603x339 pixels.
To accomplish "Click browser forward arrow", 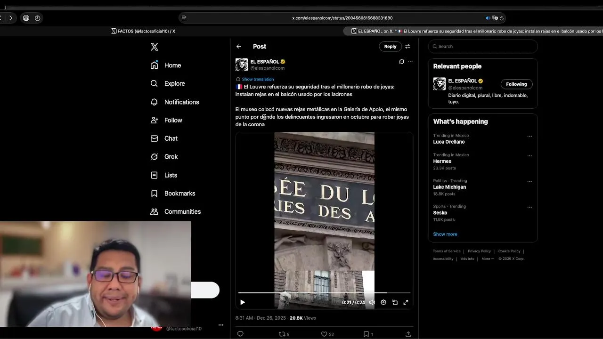I will coord(10,18).
